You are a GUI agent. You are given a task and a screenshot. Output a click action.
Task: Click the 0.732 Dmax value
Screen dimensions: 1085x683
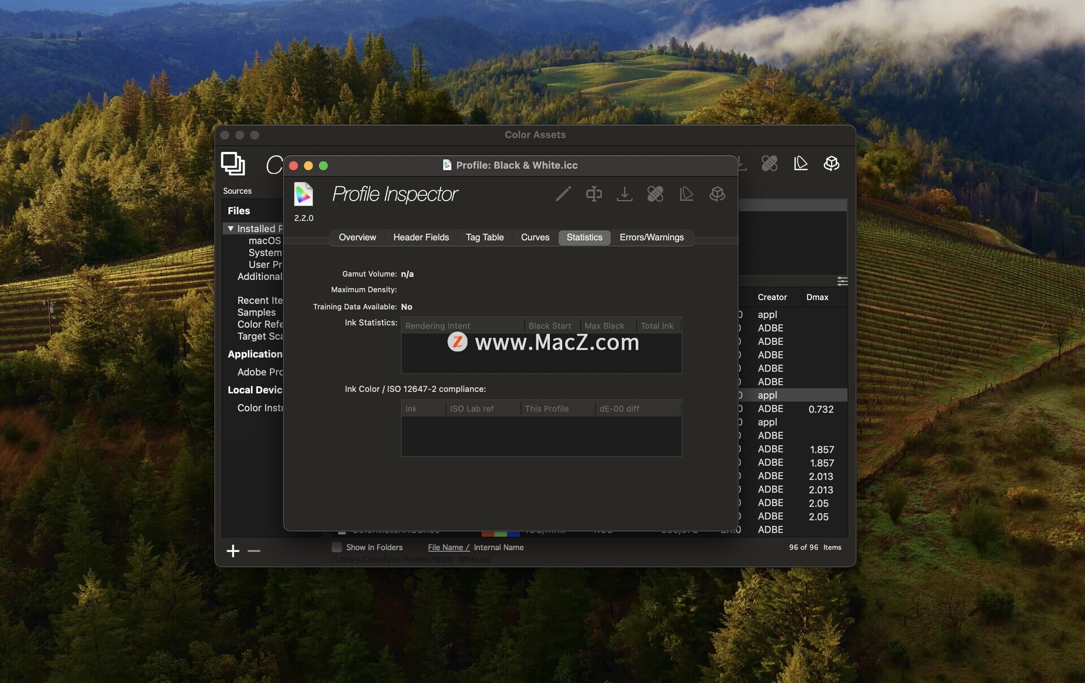(x=821, y=409)
